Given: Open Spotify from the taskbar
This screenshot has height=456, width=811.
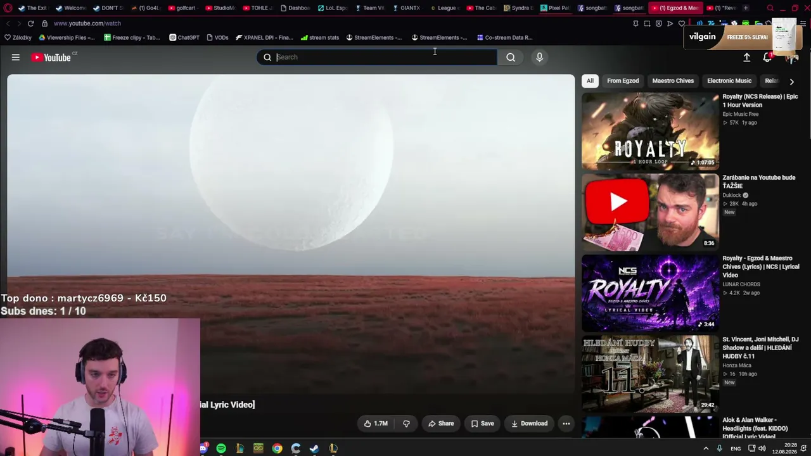Looking at the screenshot, I should click(221, 448).
